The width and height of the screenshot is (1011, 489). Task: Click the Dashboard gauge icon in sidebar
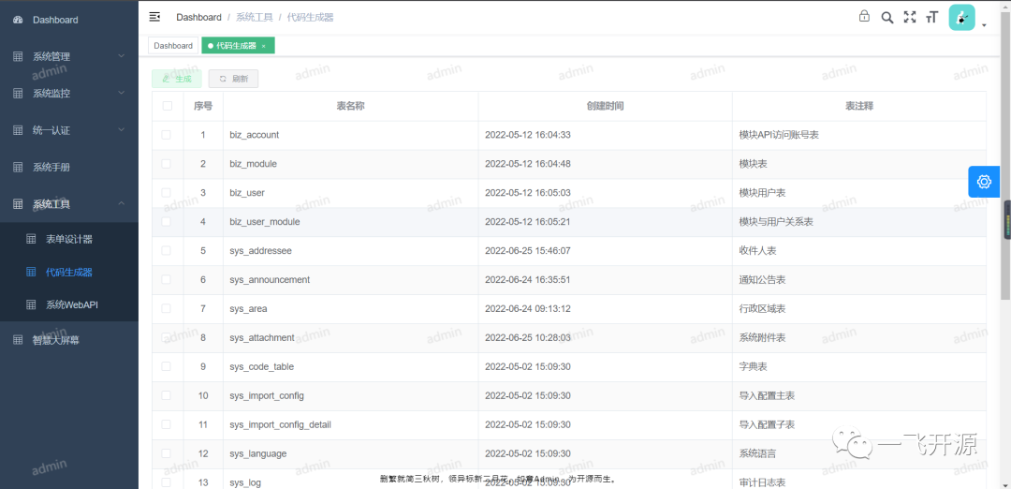(18, 20)
